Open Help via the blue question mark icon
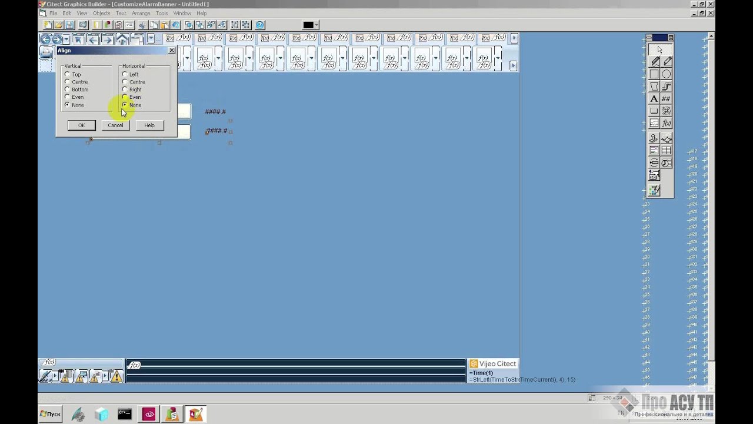The image size is (753, 424). point(260,25)
